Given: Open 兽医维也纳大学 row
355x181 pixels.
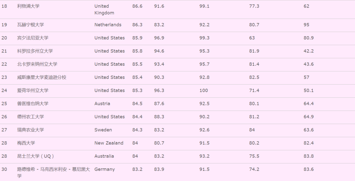Looking at the screenshot, I should point(33,104).
